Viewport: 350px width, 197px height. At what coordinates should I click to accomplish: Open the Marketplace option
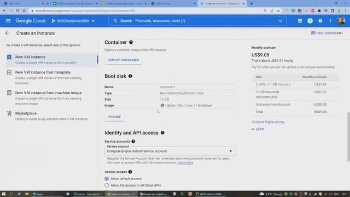(52, 116)
